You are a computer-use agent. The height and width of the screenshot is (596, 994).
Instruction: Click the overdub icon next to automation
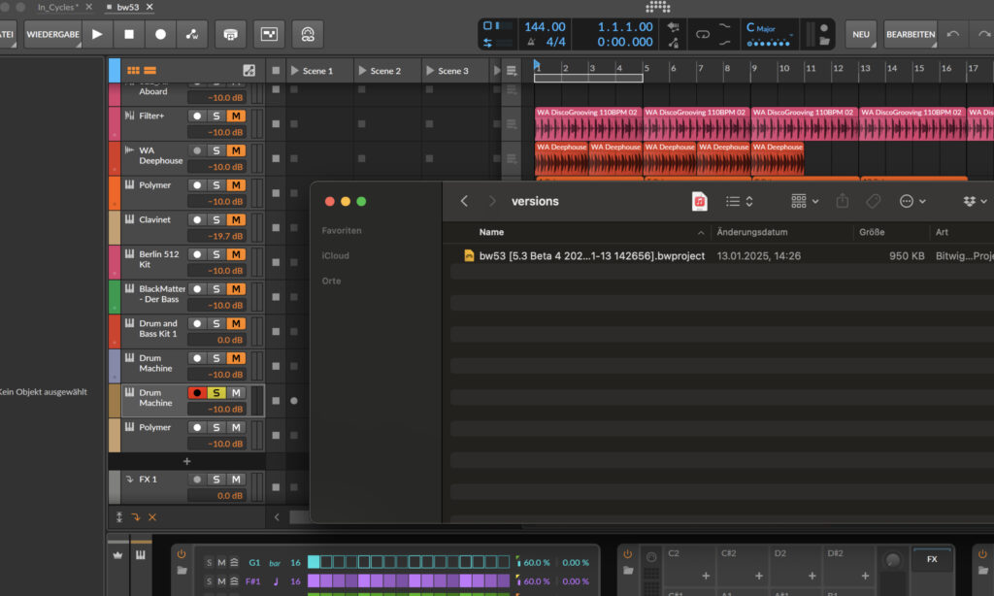[x=231, y=34]
